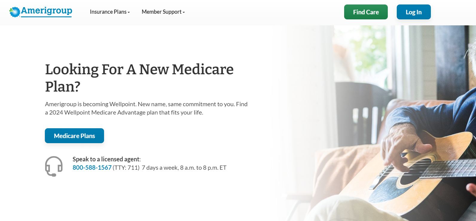This screenshot has width=476, height=221.
Task: Click the dark wooden chair in the photo
Action: pos(359,113)
